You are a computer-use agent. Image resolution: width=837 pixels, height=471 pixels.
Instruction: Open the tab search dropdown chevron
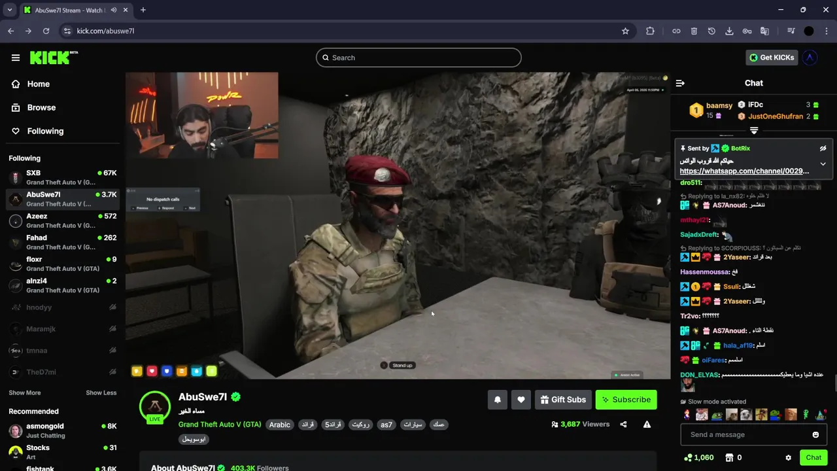point(9,10)
